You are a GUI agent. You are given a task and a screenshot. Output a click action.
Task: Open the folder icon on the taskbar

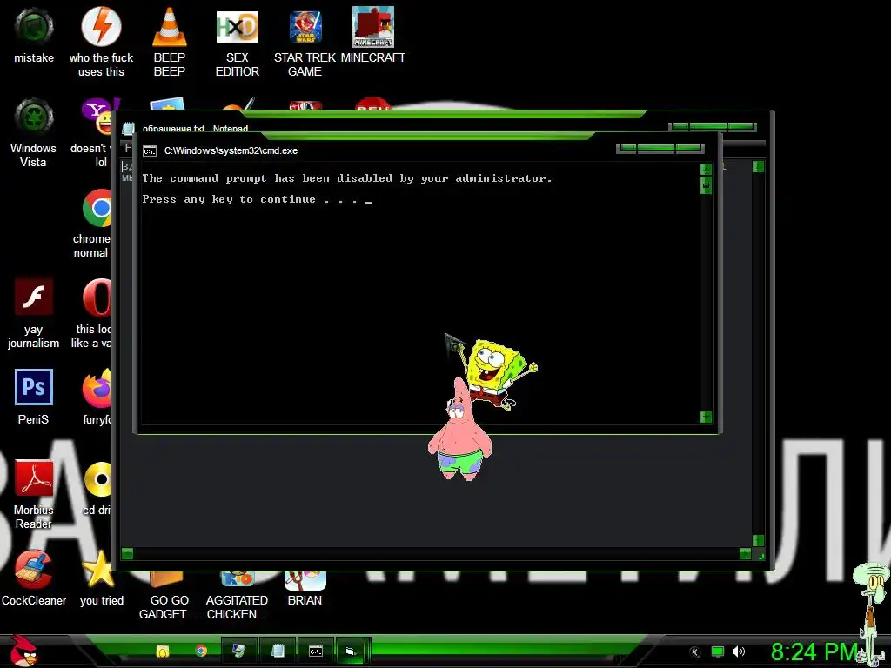(163, 651)
